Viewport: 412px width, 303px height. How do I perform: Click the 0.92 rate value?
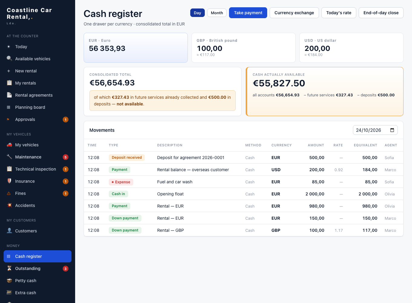point(339,170)
